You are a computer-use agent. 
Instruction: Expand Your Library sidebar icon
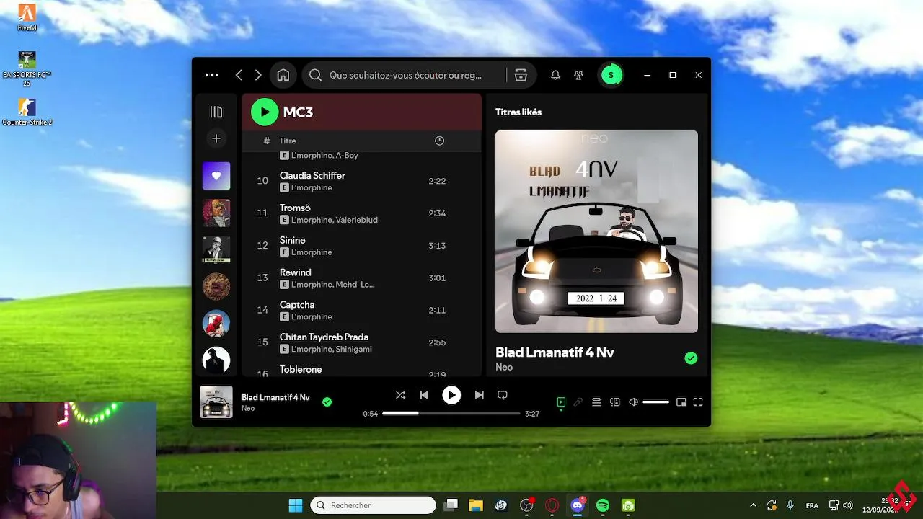pos(216,112)
